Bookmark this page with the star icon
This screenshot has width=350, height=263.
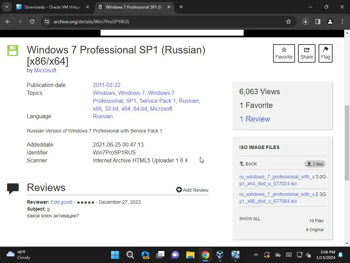[288, 22]
